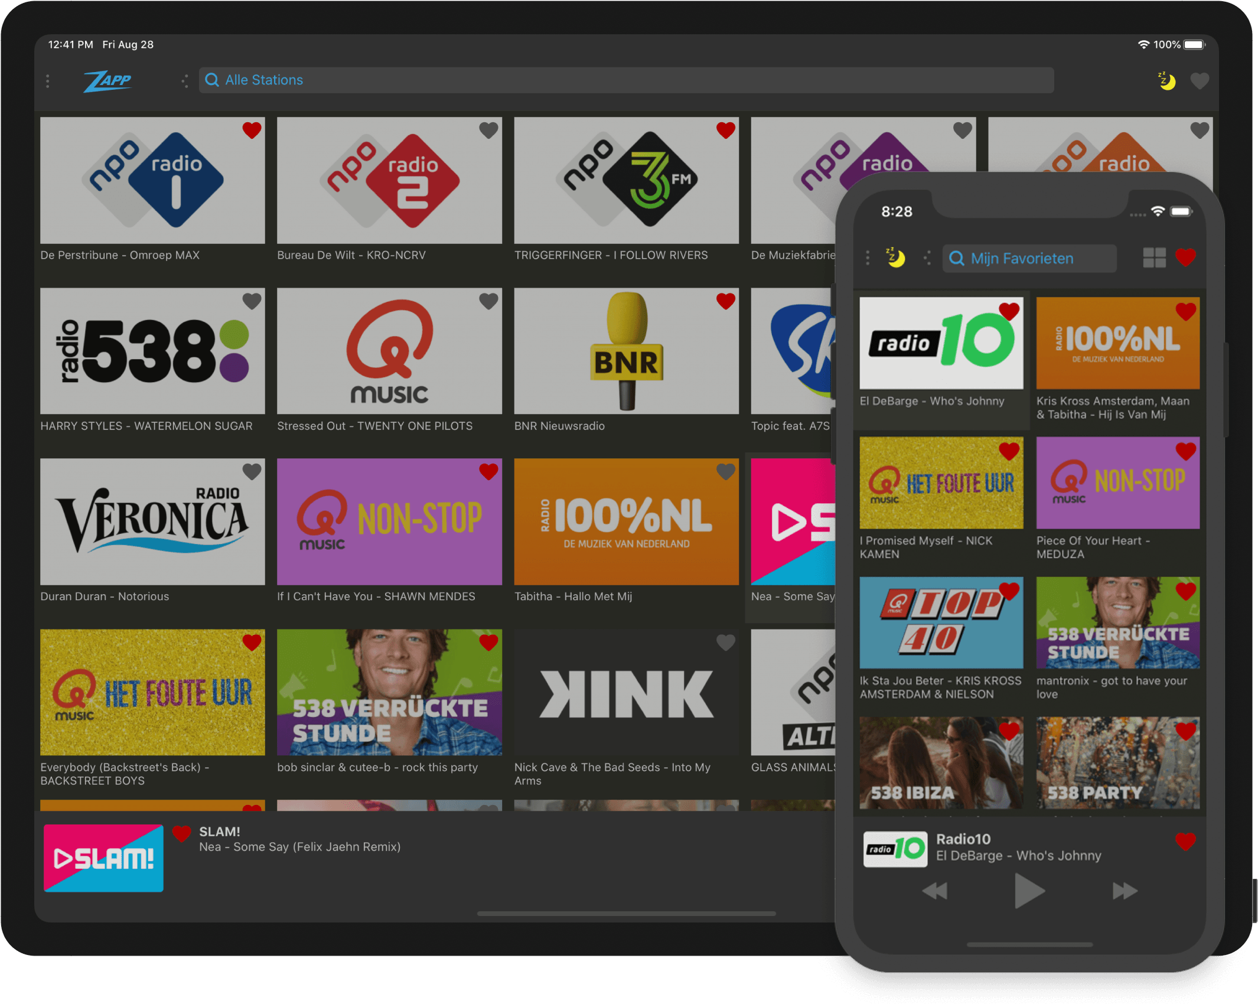Play the Qmusic tile
Screen dimensions: 1258x1004
(389, 351)
